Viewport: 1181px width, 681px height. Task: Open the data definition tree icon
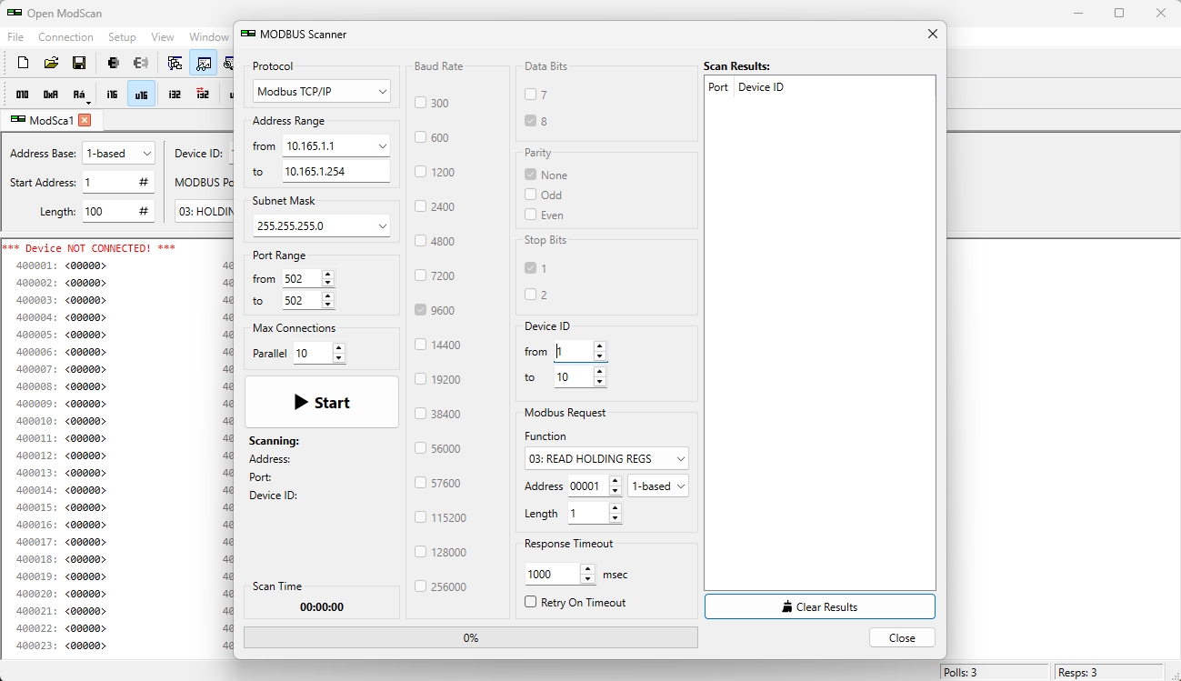(175, 63)
